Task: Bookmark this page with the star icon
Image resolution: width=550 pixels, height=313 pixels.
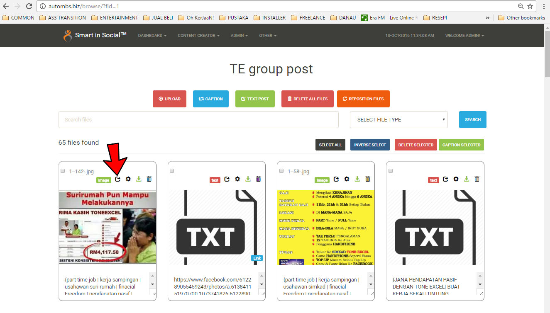Action: click(x=530, y=6)
